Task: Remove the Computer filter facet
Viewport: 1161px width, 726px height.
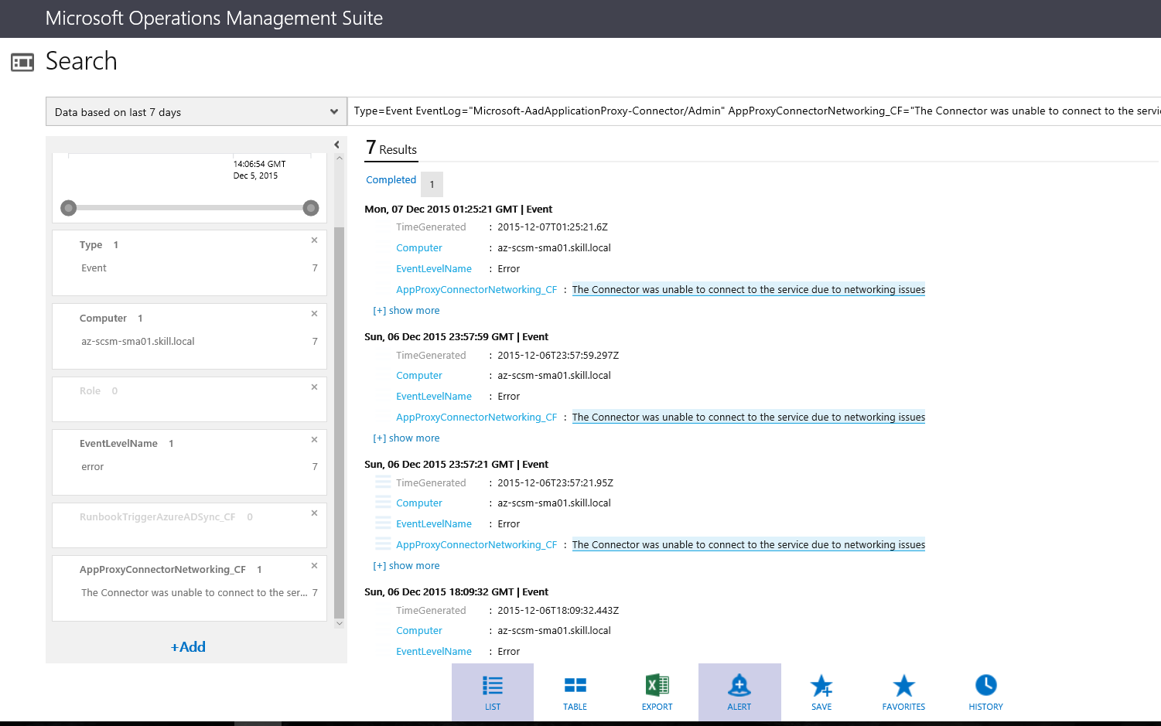Action: click(314, 314)
